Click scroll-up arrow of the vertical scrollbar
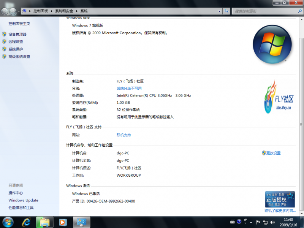The image size is (304, 228). [x=301, y=20]
